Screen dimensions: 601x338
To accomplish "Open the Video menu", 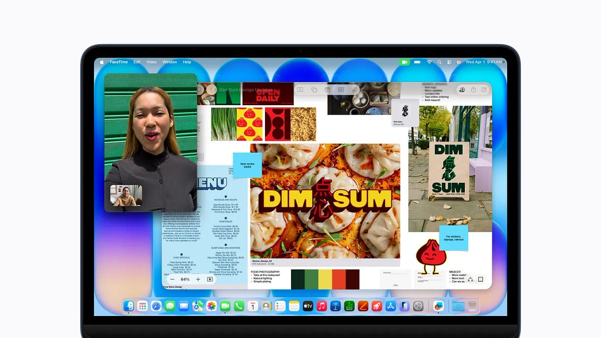I will click(151, 62).
